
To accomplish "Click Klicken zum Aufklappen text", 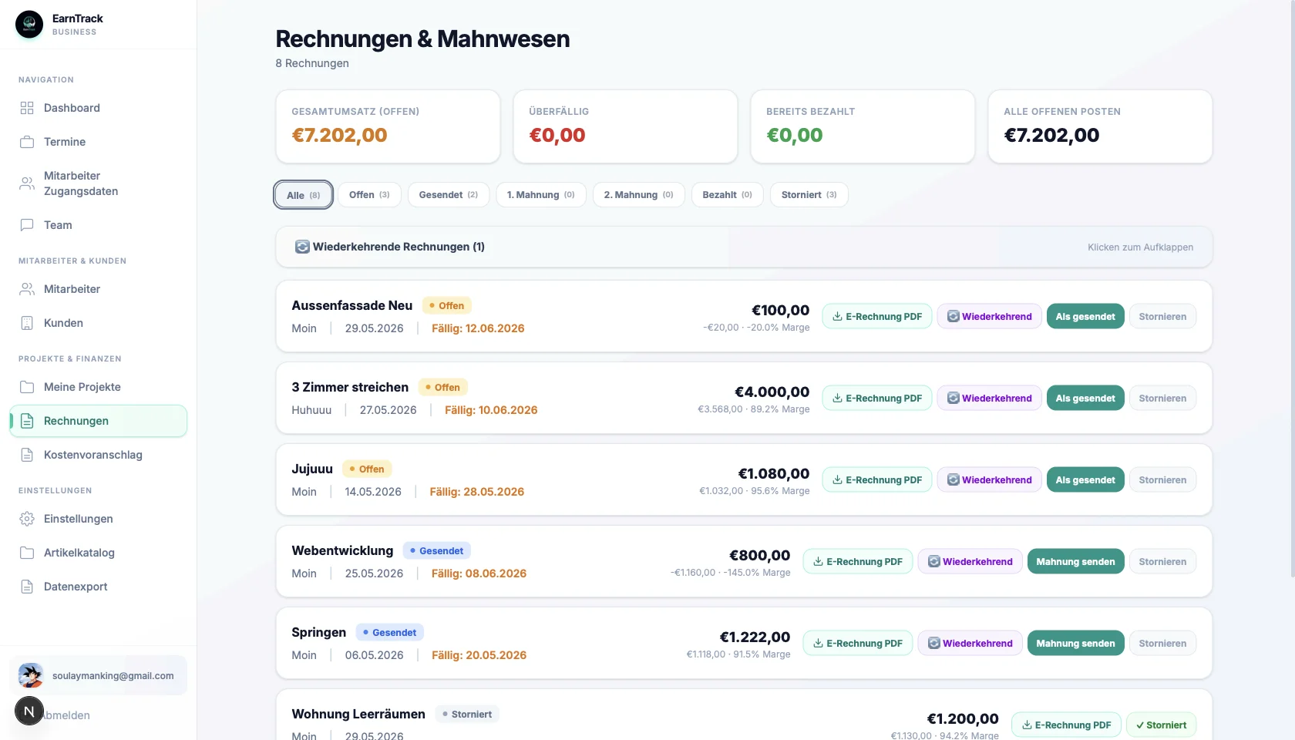I will pos(1140,247).
